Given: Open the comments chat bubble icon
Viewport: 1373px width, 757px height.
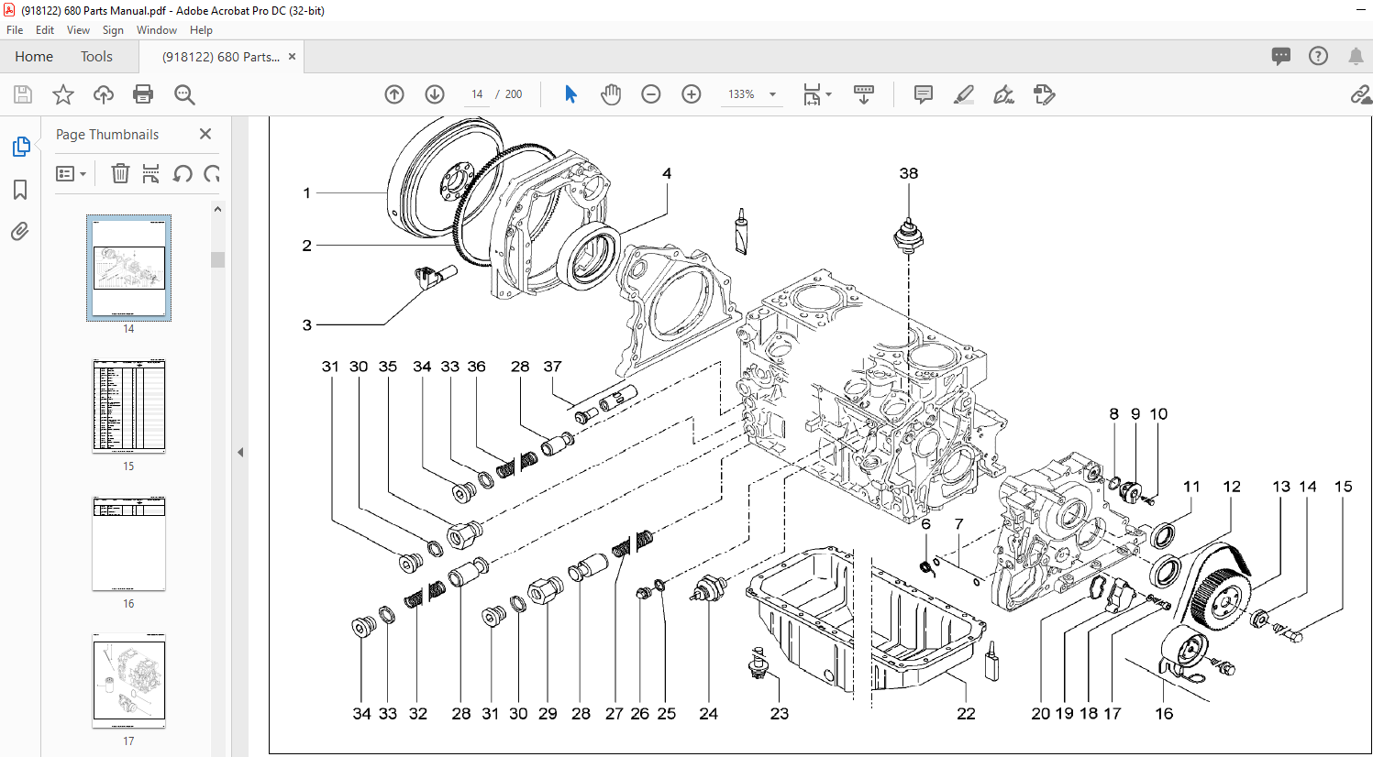Looking at the screenshot, I should tap(1281, 56).
